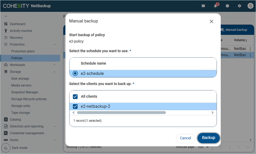Open Activity monitor in sidebar
The height and width of the screenshot is (154, 256).
[21, 31]
